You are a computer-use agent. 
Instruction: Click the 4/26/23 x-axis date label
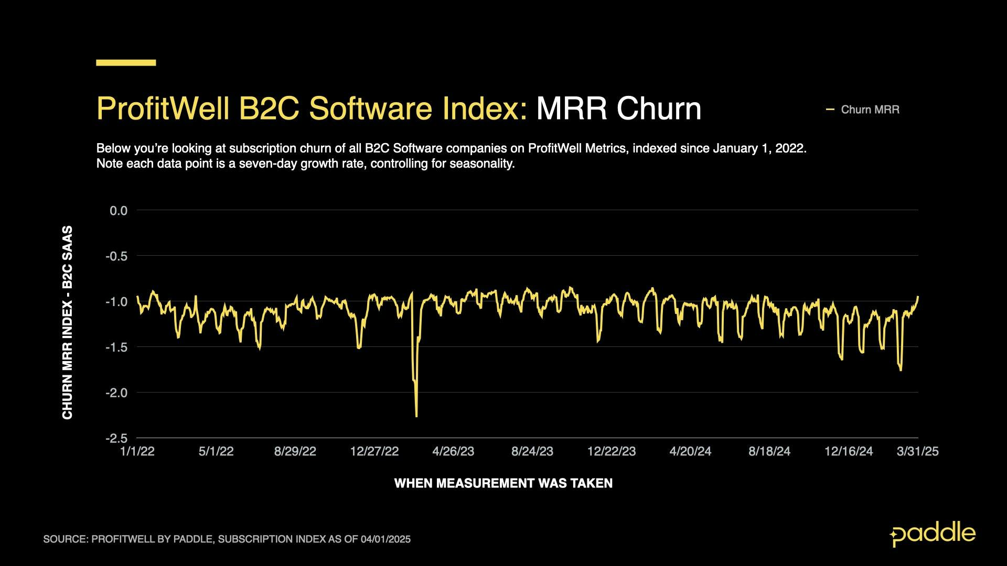pyautogui.click(x=453, y=451)
